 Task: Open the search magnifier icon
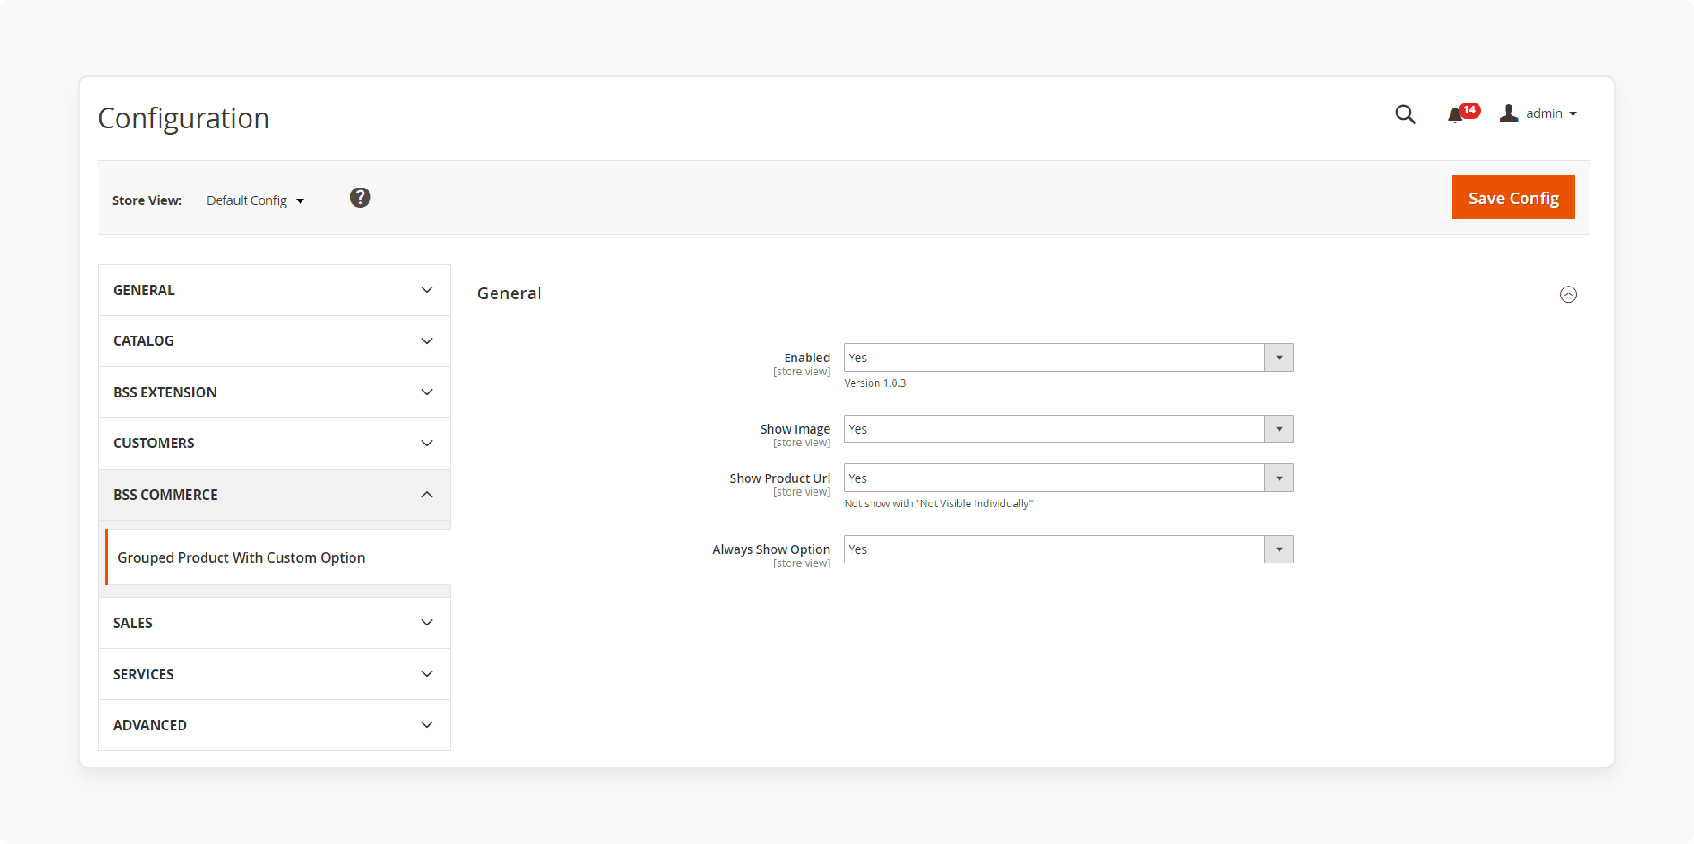coord(1405,114)
